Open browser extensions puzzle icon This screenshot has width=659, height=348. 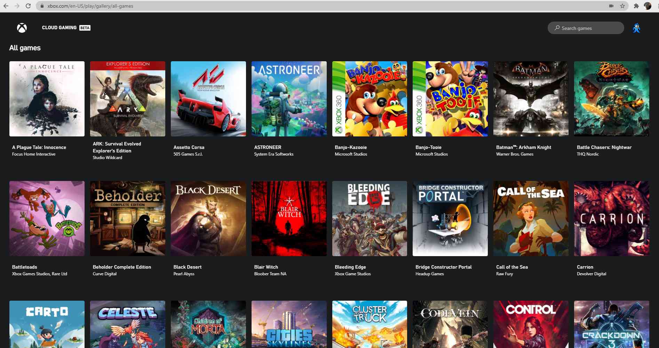point(636,6)
